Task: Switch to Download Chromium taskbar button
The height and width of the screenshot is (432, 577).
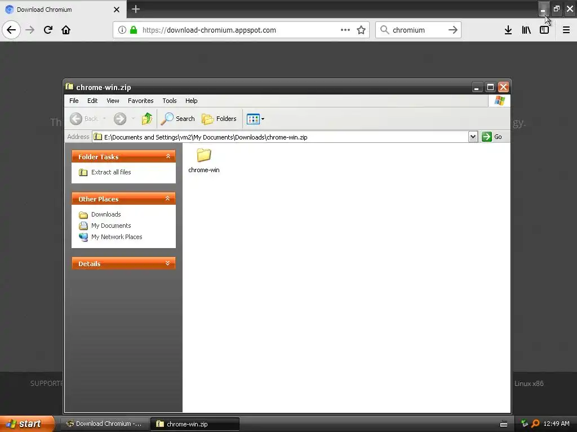Action: tap(105, 424)
